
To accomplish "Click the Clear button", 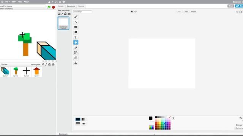I will 178,12.
